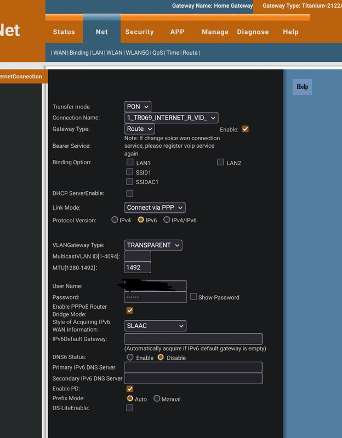Expand the Connection Name dropdown
This screenshot has height=438, width=342.
click(171, 118)
